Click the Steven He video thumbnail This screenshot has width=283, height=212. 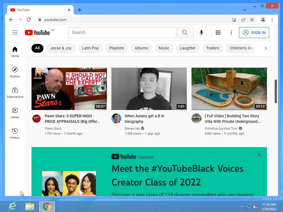(x=149, y=89)
